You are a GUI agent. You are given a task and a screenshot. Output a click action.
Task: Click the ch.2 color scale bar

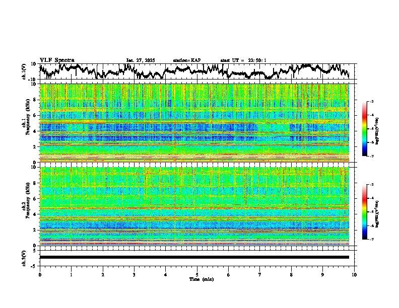pos(364,212)
